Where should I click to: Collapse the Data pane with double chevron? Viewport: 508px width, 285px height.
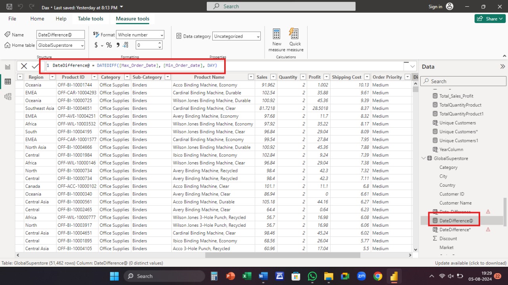click(x=502, y=67)
